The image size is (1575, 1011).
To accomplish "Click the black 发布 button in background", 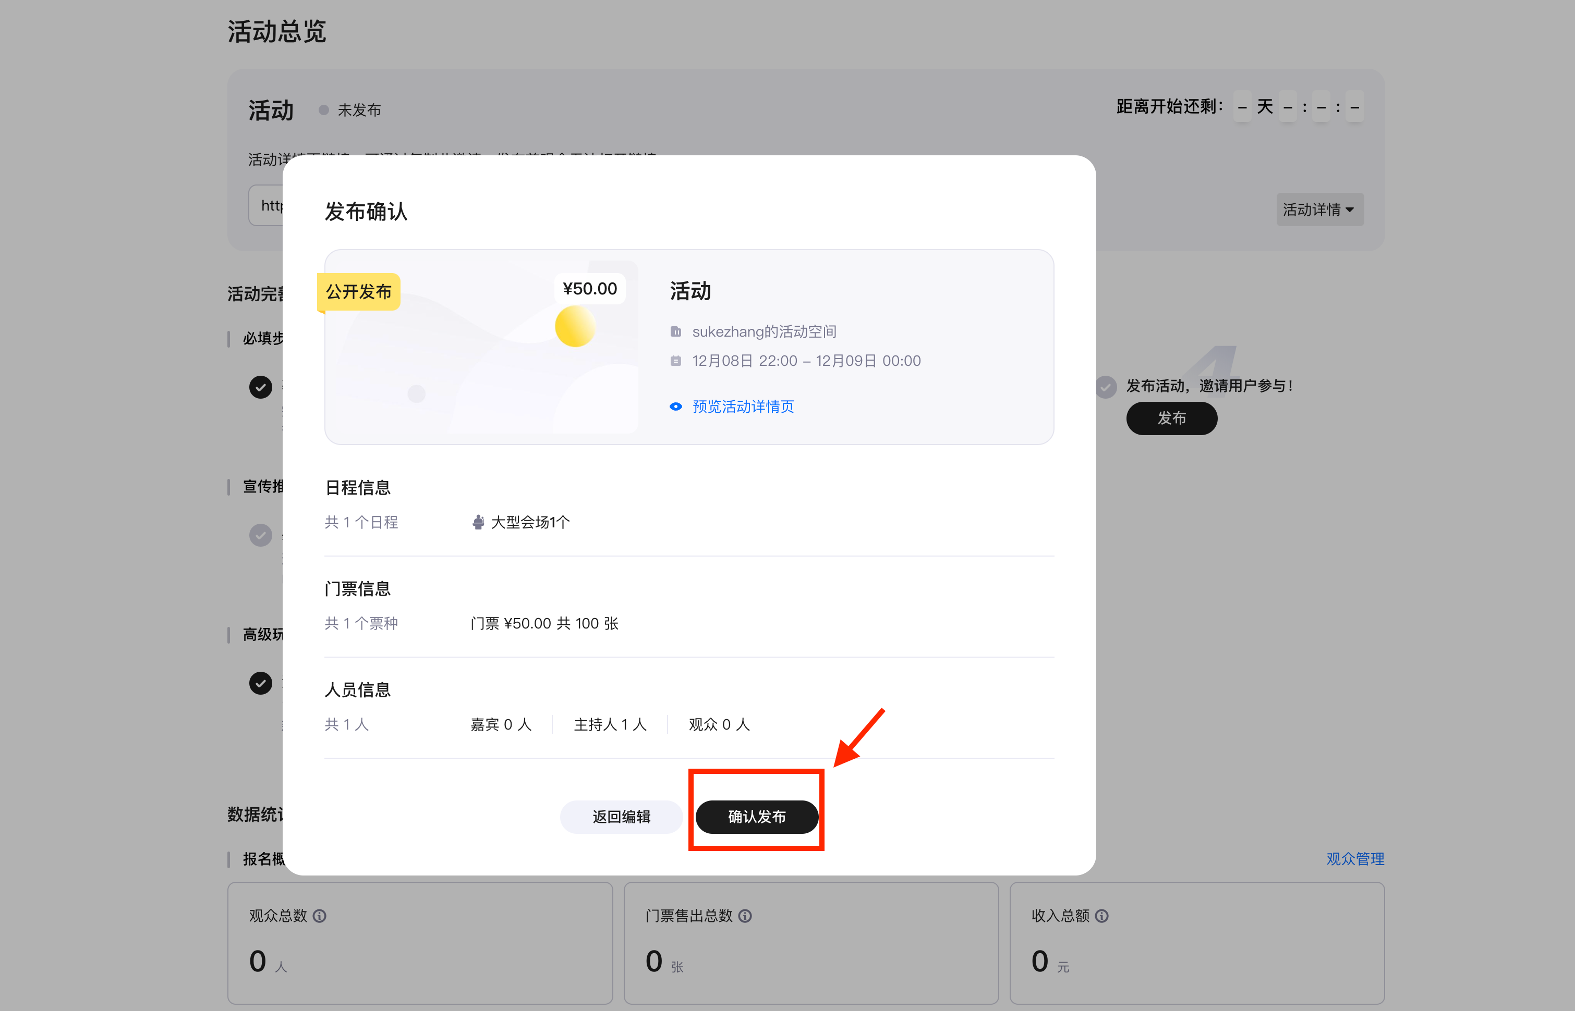I will coord(1171,418).
